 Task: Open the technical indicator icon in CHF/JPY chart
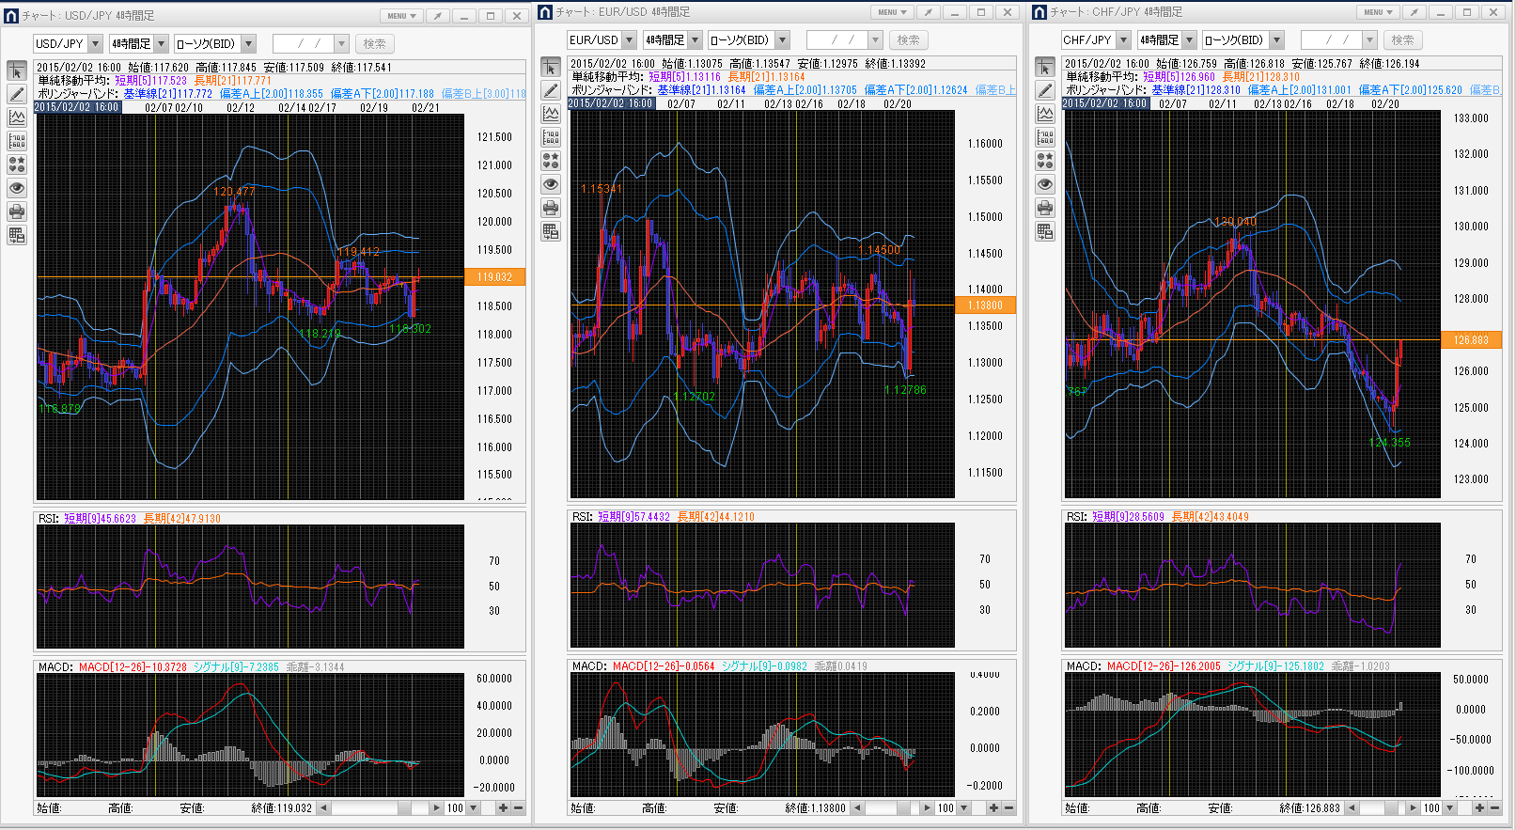(x=1045, y=114)
